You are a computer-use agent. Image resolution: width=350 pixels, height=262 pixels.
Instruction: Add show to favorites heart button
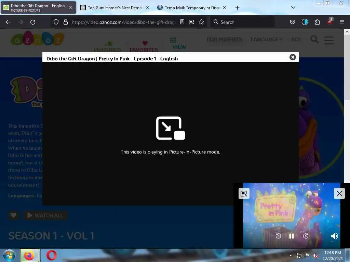14,216
